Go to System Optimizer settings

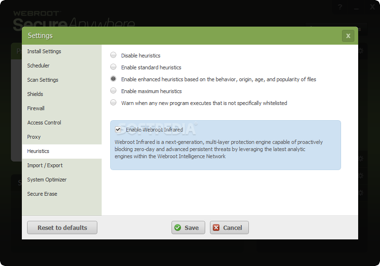tap(62, 180)
